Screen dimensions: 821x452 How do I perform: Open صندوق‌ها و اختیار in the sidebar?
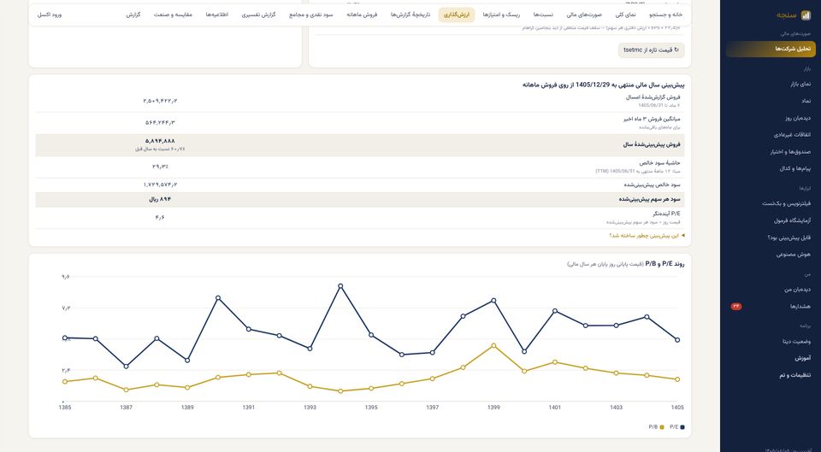pos(771,152)
